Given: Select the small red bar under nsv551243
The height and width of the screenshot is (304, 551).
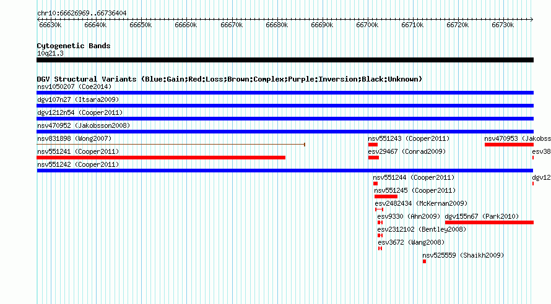Looking at the screenshot, I should (373, 145).
